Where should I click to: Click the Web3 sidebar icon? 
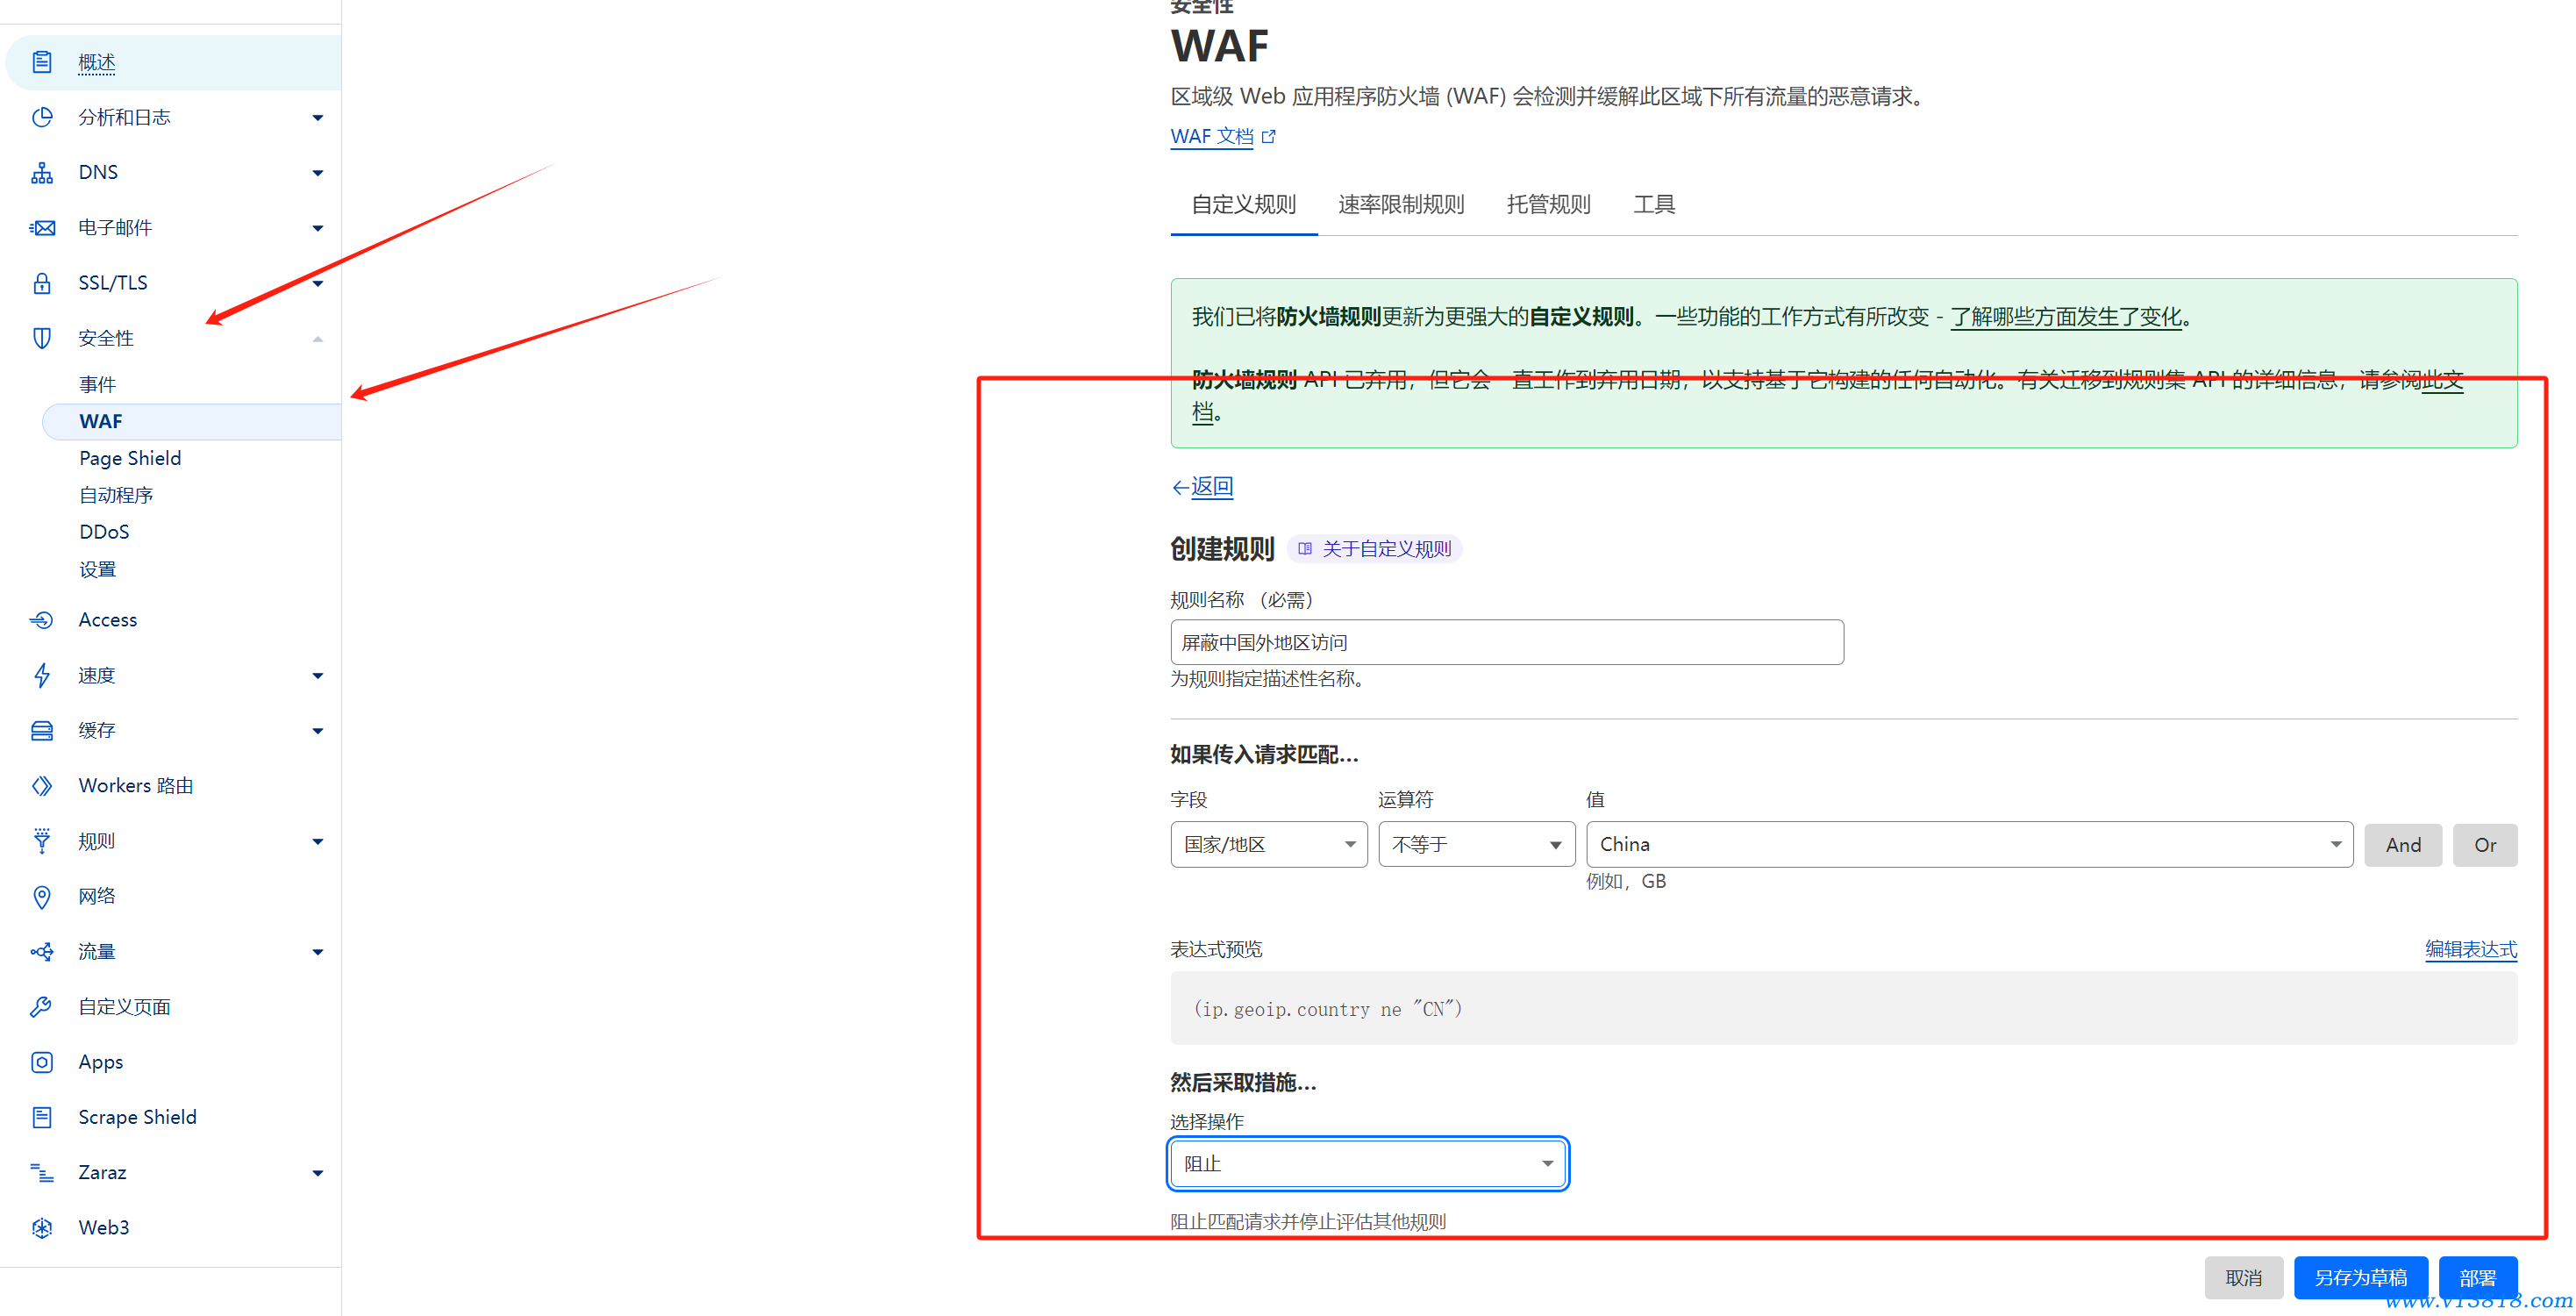42,1228
